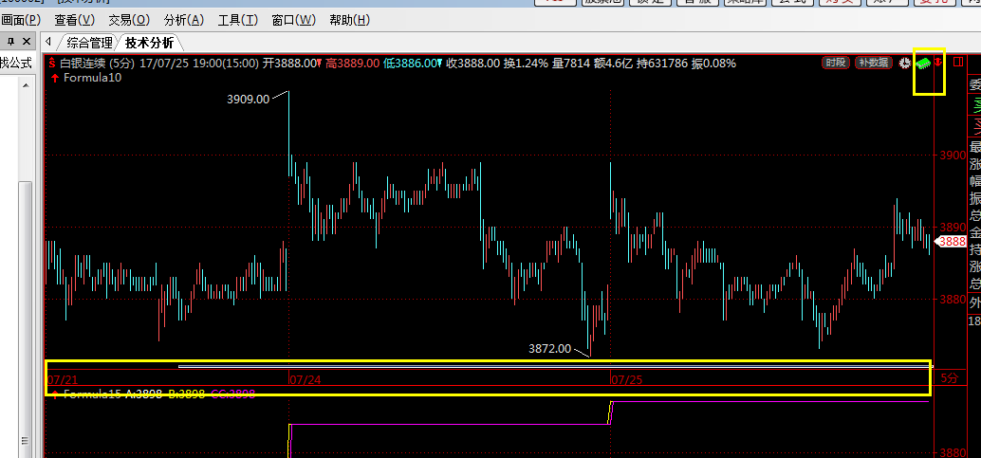Click the red arrow beside Formula15
Viewport: 981px width, 458px height.
click(x=54, y=394)
